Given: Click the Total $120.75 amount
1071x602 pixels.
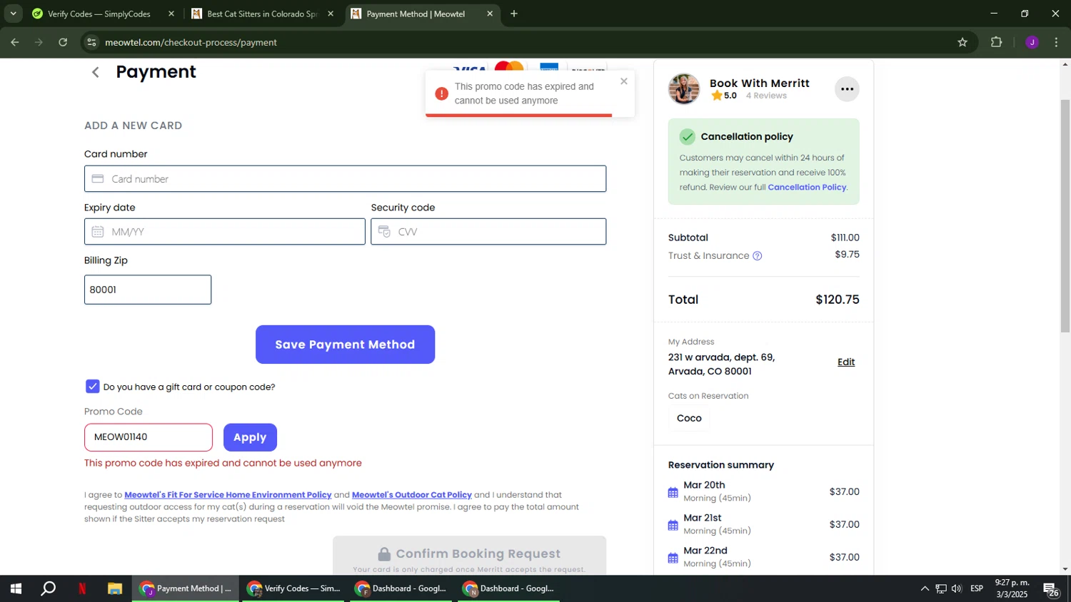Looking at the screenshot, I should pos(838,300).
